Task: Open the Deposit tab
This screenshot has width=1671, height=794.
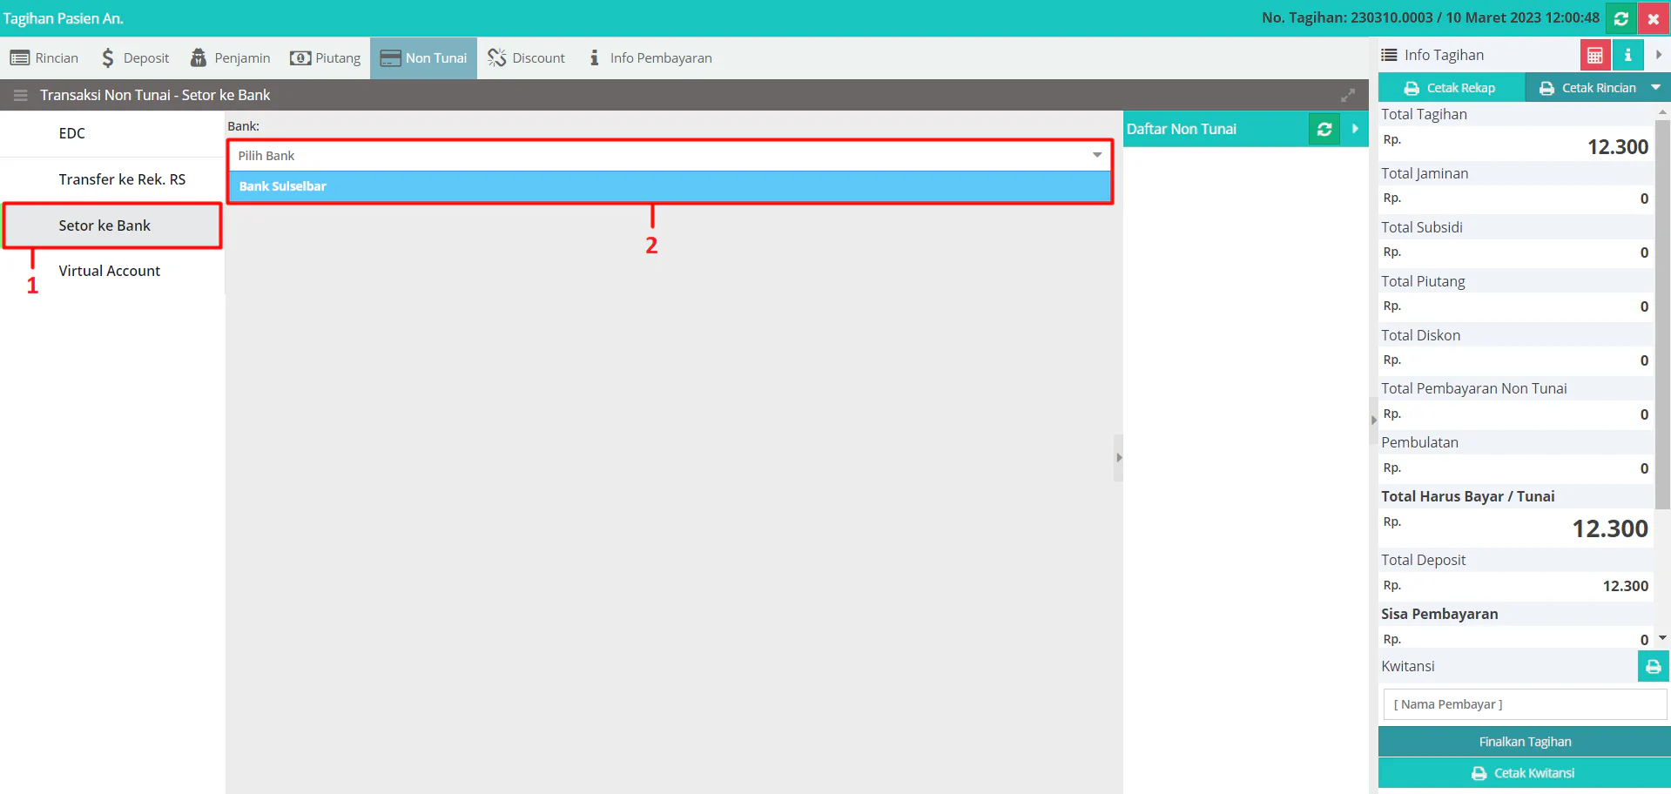Action: [135, 58]
